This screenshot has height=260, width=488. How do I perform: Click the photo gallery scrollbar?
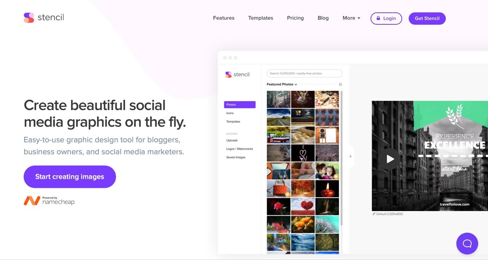[341, 158]
